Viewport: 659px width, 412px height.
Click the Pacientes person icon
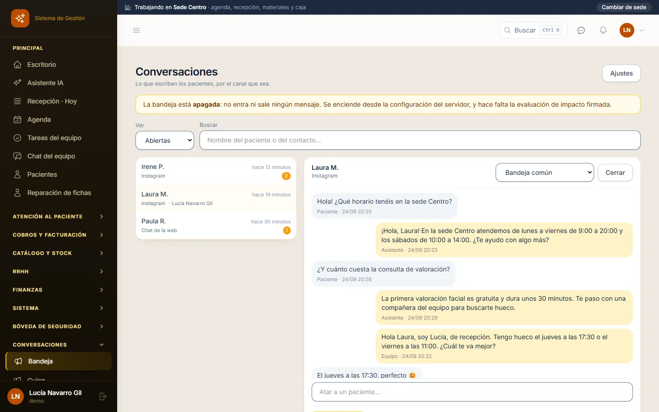pos(17,174)
